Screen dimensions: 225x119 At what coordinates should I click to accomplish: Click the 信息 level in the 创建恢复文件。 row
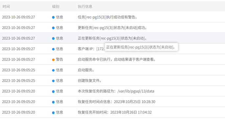tap(59, 81)
